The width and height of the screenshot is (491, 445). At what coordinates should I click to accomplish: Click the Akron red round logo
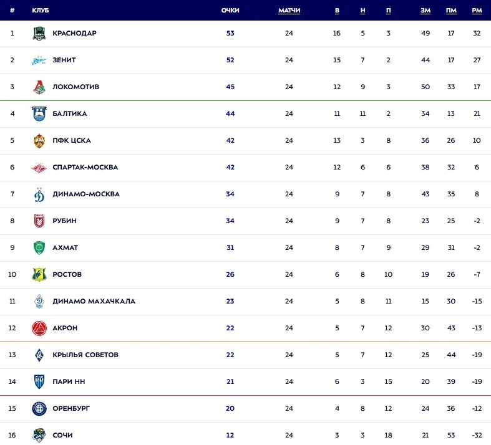click(39, 328)
